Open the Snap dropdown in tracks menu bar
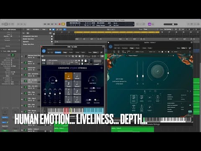The height and width of the screenshot is (151, 201). point(151,29)
